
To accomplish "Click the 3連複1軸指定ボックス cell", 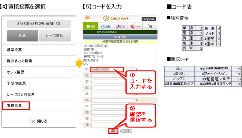I will [x=179, y=84].
